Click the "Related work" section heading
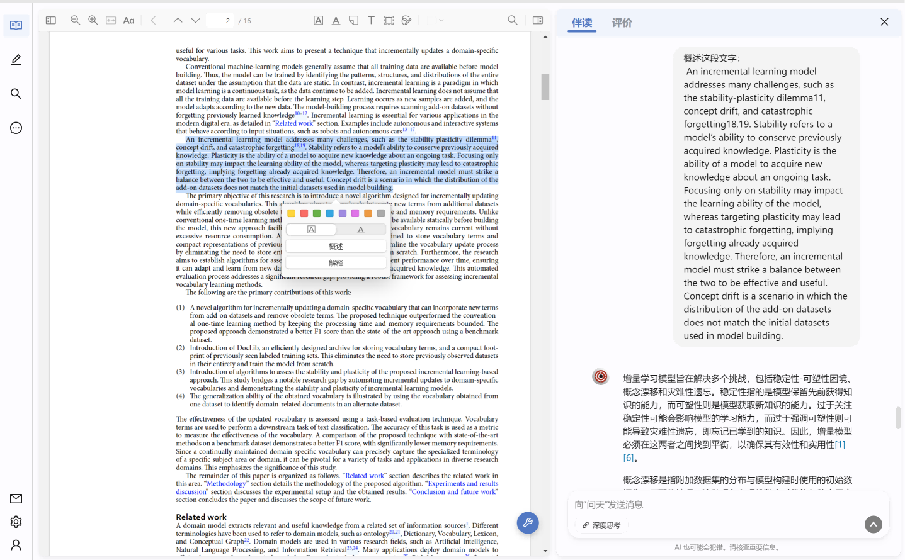 coord(201,517)
